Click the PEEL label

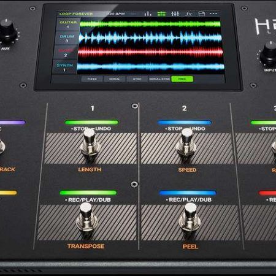(190, 247)
